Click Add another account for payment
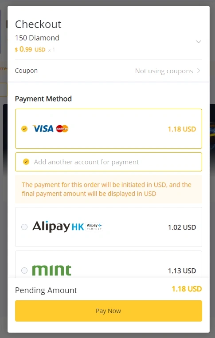 click(x=86, y=162)
